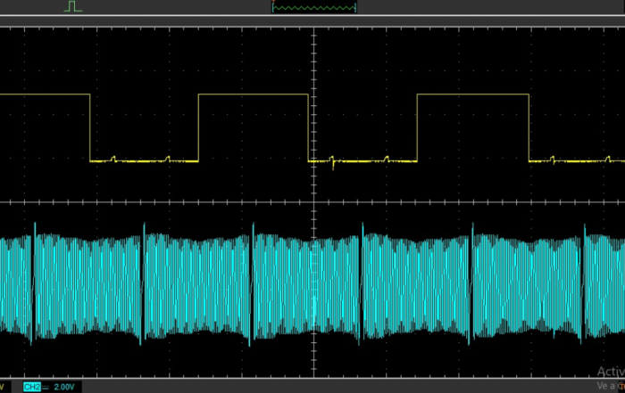Click the pulse trigger icon at top
Image resolution: width=625 pixels, height=393 pixels.
[73, 6]
